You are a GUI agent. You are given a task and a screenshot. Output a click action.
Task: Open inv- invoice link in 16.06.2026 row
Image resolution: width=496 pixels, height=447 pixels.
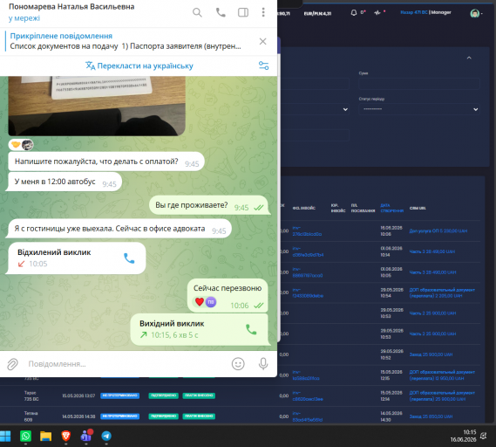click(307, 231)
